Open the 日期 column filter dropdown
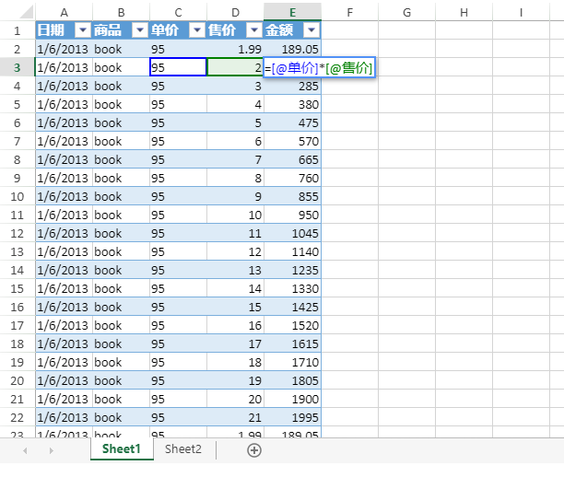The image size is (564, 489). click(x=83, y=30)
